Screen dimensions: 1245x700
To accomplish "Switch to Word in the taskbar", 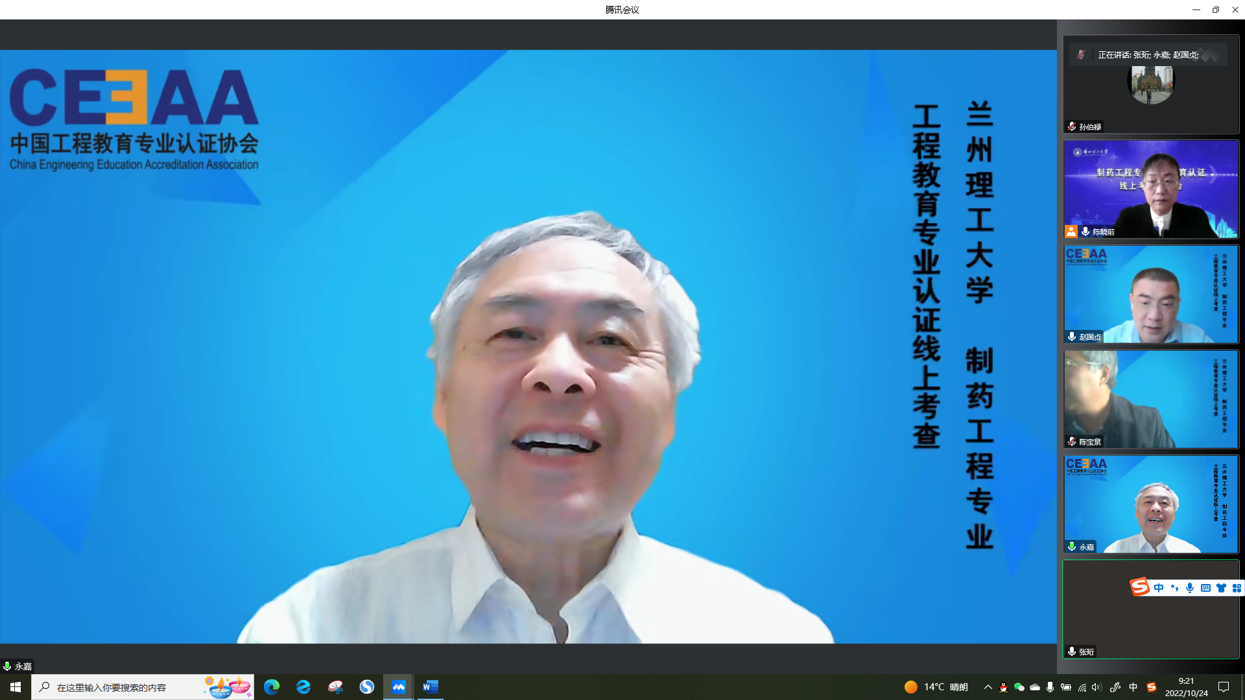I will 430,687.
